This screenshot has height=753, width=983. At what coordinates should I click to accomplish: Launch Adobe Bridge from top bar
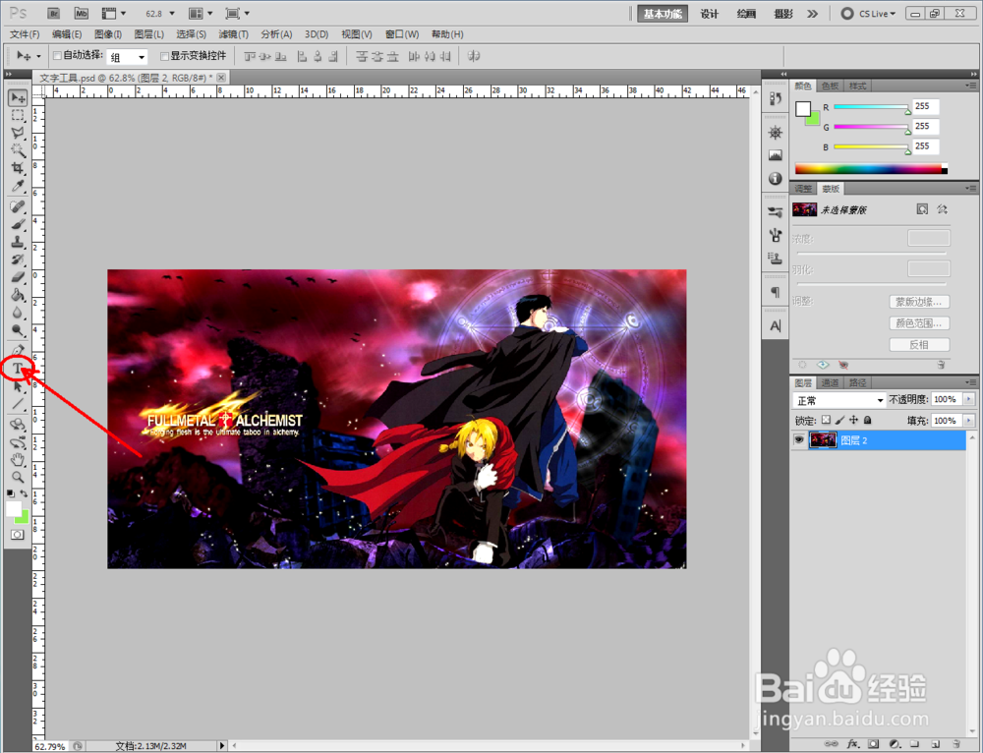pos(54,13)
